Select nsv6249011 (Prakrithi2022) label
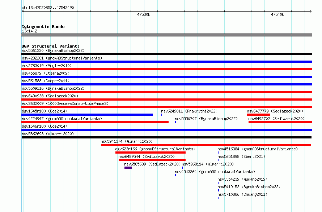Image resolution: width=322 pixels, height=212 pixels. tap(189, 111)
